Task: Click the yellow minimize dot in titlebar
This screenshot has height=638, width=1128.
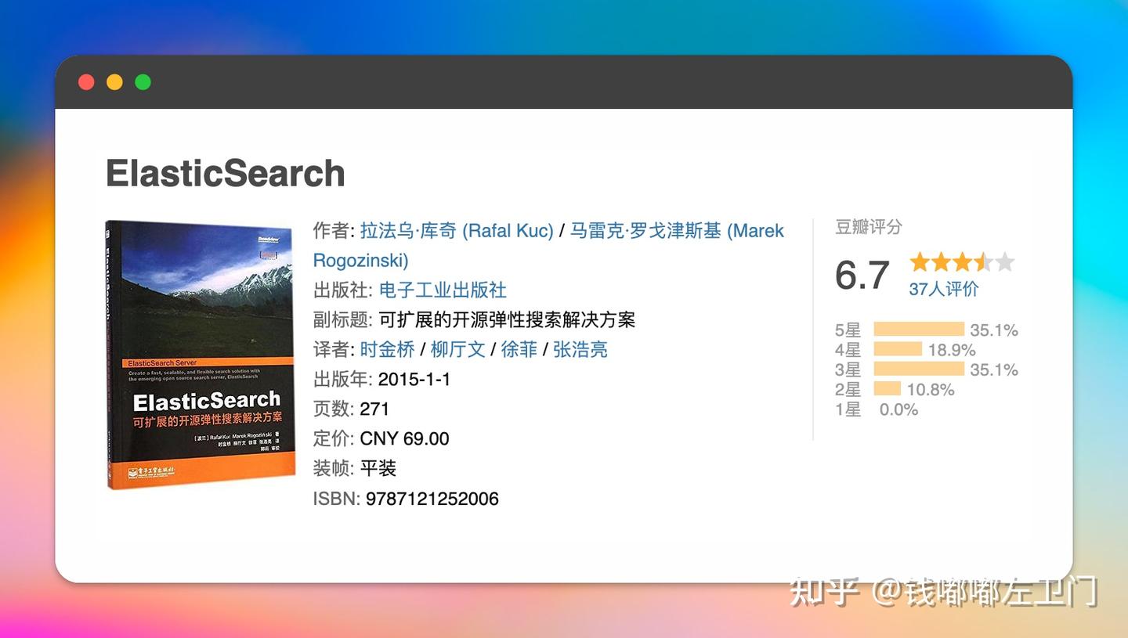Action: click(142, 81)
